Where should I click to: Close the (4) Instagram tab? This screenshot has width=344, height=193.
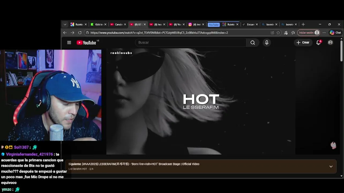click(x=203, y=24)
